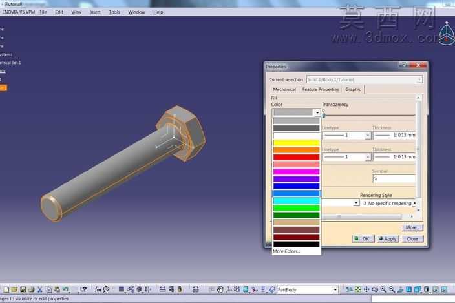The width and height of the screenshot is (455, 303).
Task: Open the Insert menu
Action: point(95,12)
